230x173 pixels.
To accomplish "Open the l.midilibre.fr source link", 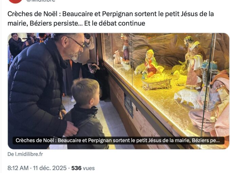I will point(25,154).
